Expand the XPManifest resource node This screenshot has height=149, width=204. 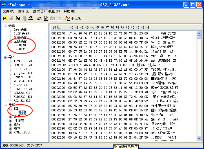click(11, 132)
